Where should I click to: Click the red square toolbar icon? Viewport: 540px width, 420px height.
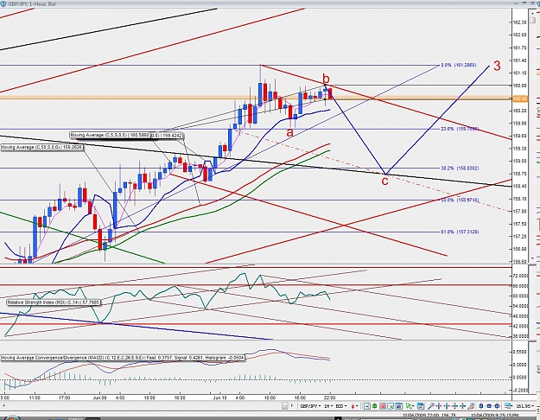[383, 406]
